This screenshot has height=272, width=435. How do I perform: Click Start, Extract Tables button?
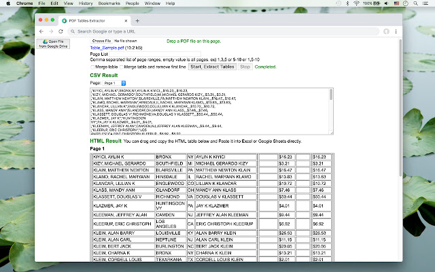(x=211, y=67)
